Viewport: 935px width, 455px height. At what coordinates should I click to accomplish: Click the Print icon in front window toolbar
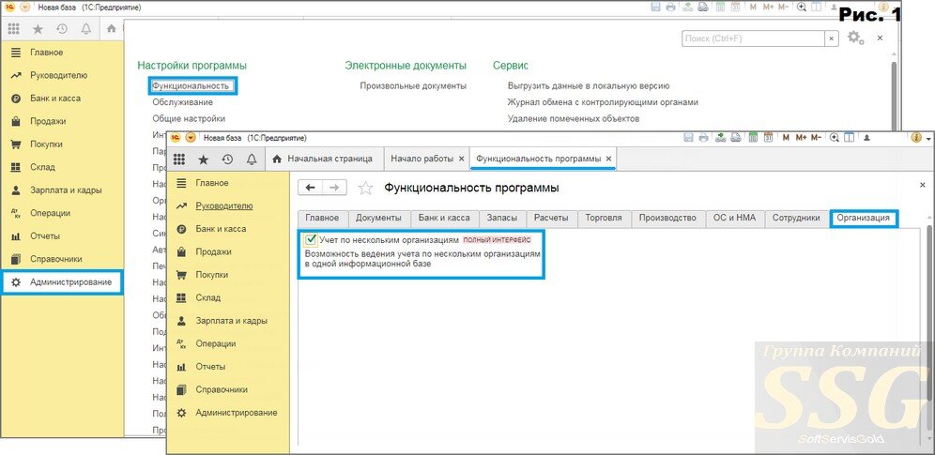click(x=704, y=138)
